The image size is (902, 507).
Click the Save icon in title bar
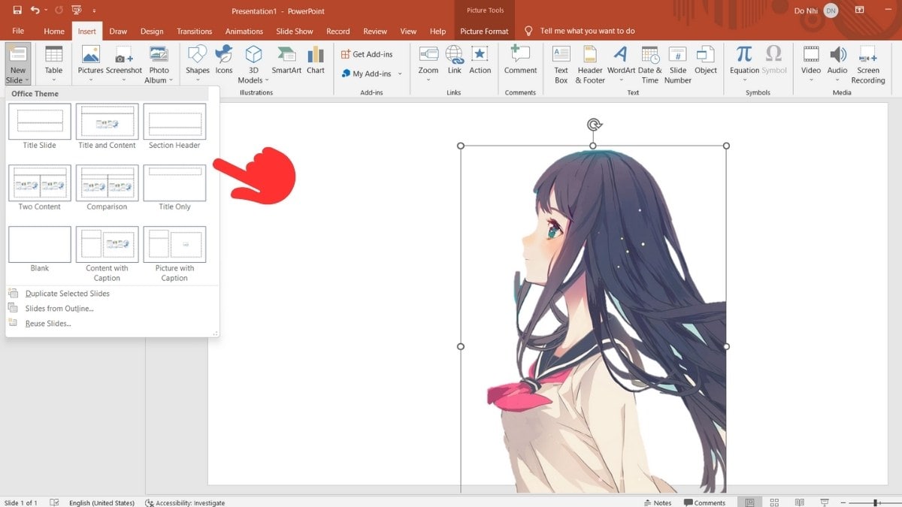pyautogui.click(x=17, y=11)
